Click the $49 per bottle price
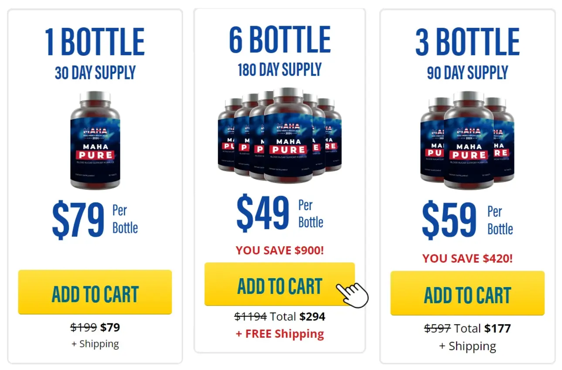Screen dimensions: 562x370 click(263, 214)
